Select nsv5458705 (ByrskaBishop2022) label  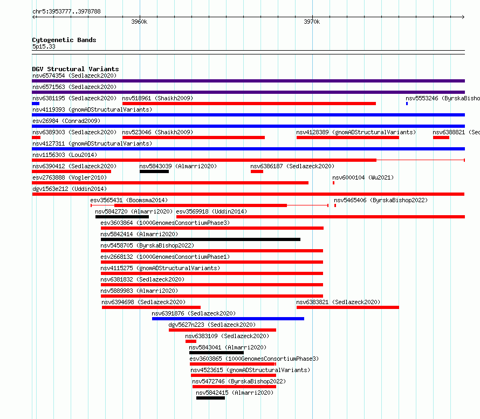(147, 245)
